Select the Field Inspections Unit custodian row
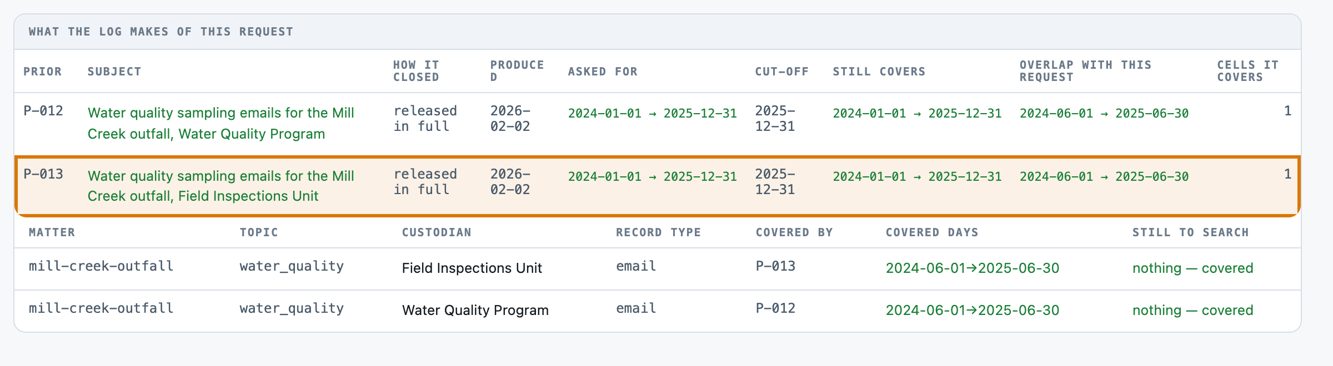Screen dimensions: 1333x366 [x=658, y=269]
